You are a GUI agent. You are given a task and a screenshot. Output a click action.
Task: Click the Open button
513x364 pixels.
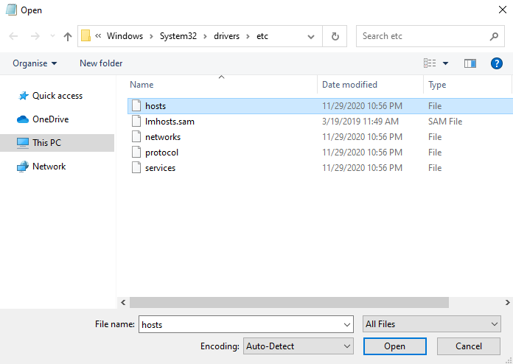[x=394, y=346]
